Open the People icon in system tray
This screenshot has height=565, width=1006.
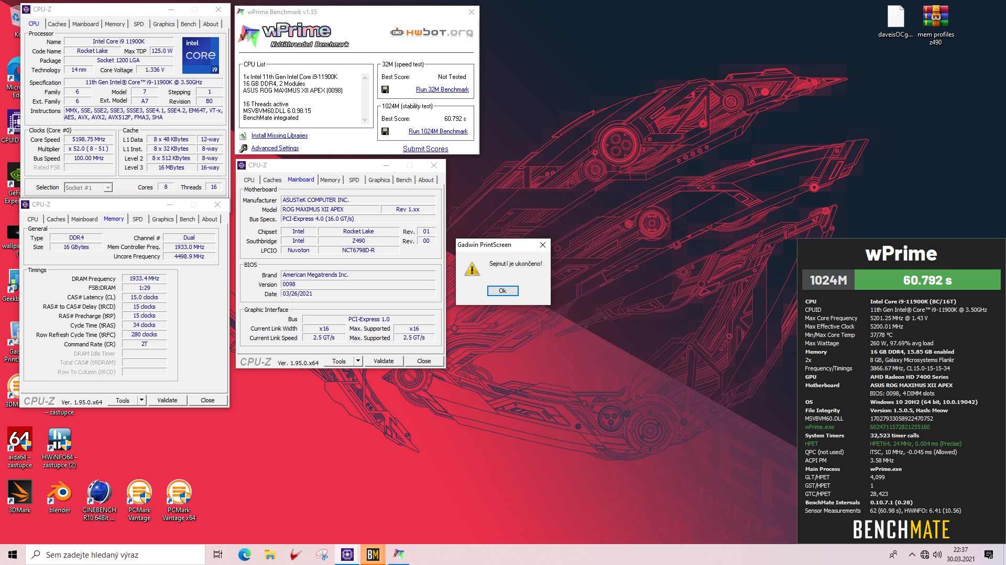point(893,555)
